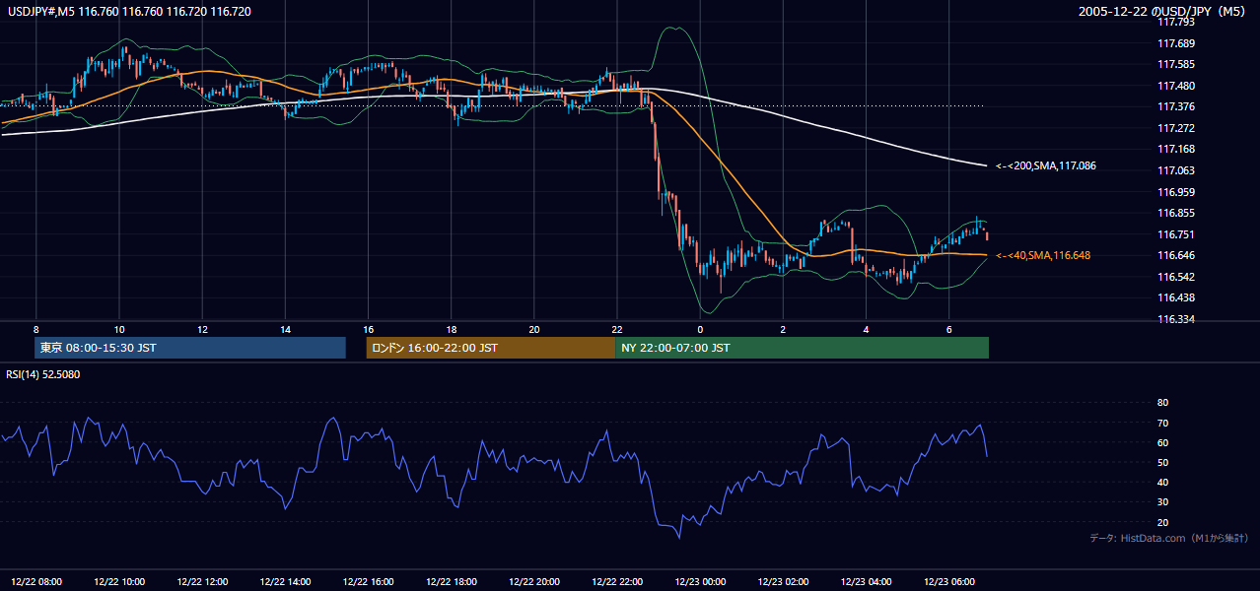
Task: Select the NY 22:00-07:00 JST session bar
Action: 802,348
